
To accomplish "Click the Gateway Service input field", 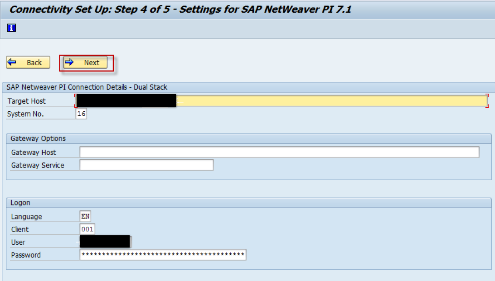I will (146, 165).
